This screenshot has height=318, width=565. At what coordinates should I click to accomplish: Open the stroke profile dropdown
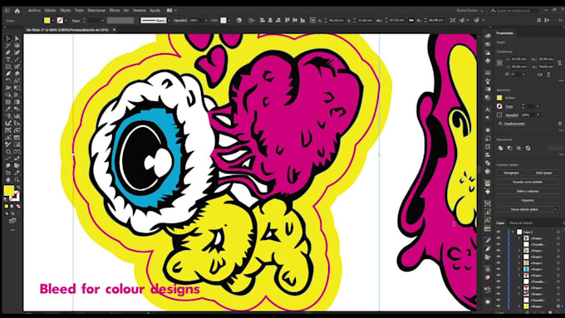coord(169,21)
